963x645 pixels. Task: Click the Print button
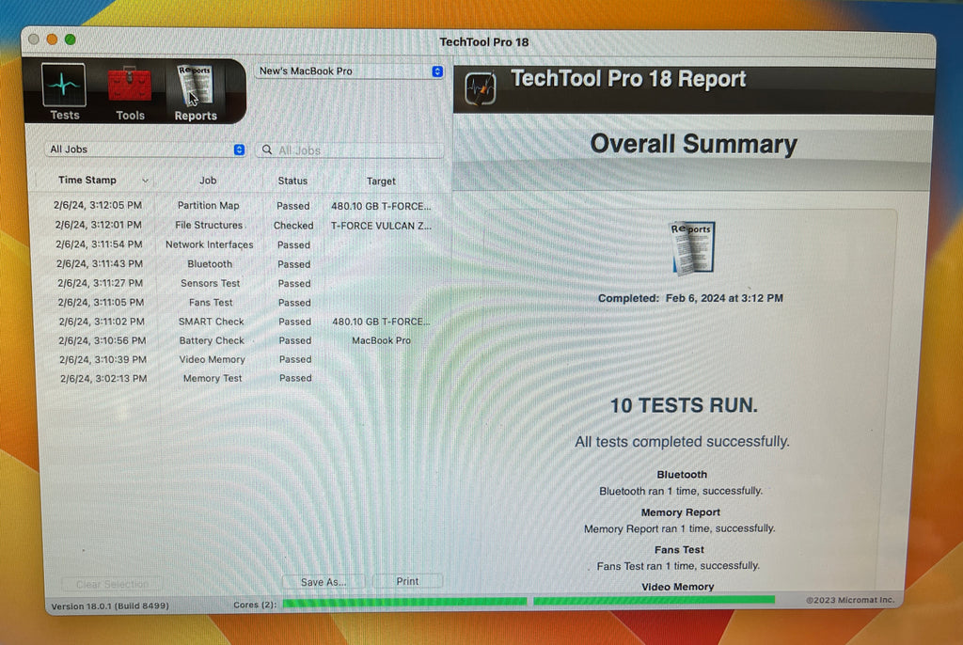pyautogui.click(x=407, y=581)
